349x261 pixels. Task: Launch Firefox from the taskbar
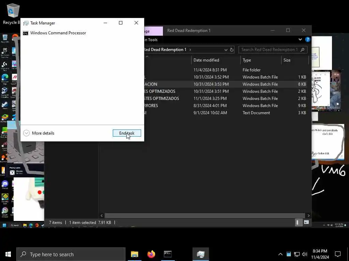coord(151,254)
